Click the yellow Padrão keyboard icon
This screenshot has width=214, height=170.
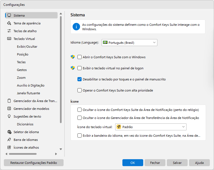119,127
